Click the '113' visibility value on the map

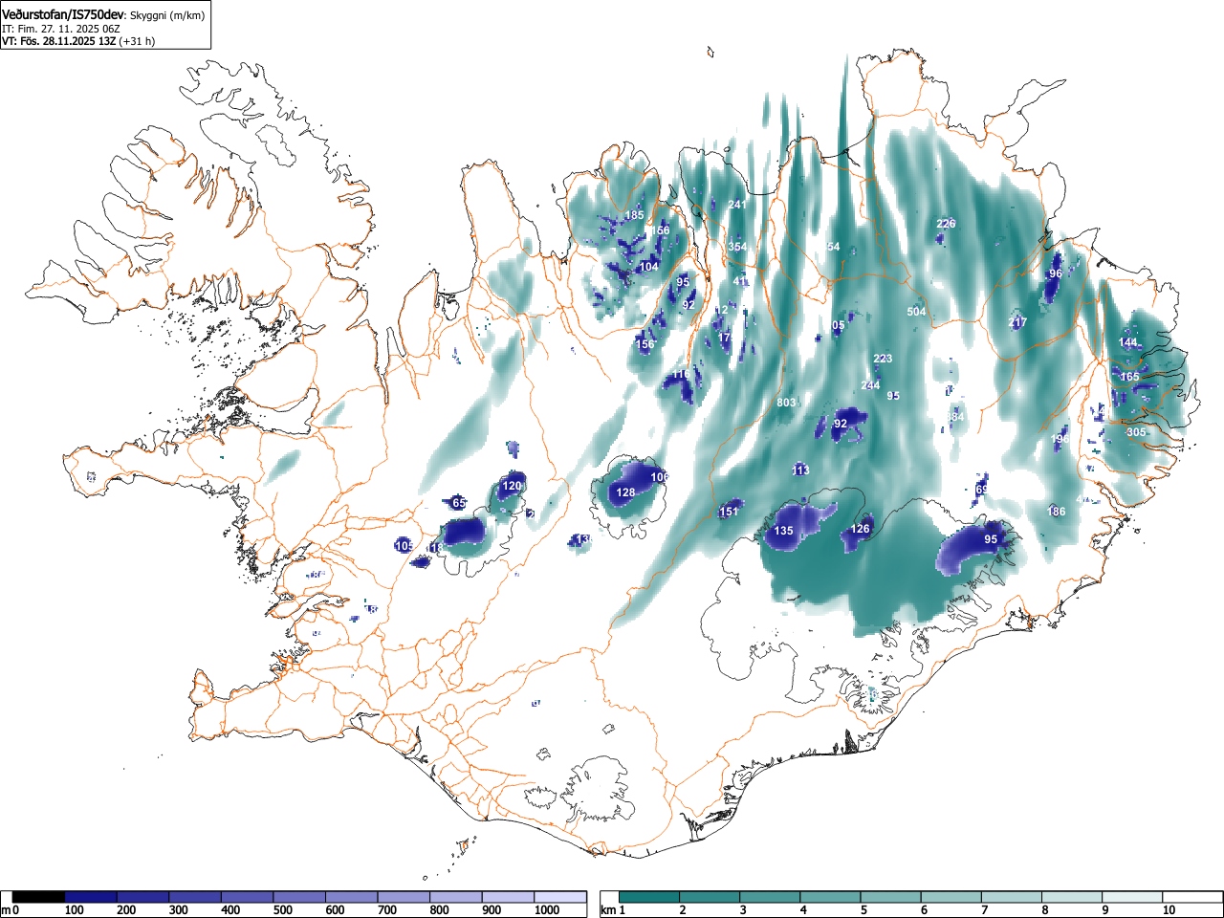click(x=800, y=470)
